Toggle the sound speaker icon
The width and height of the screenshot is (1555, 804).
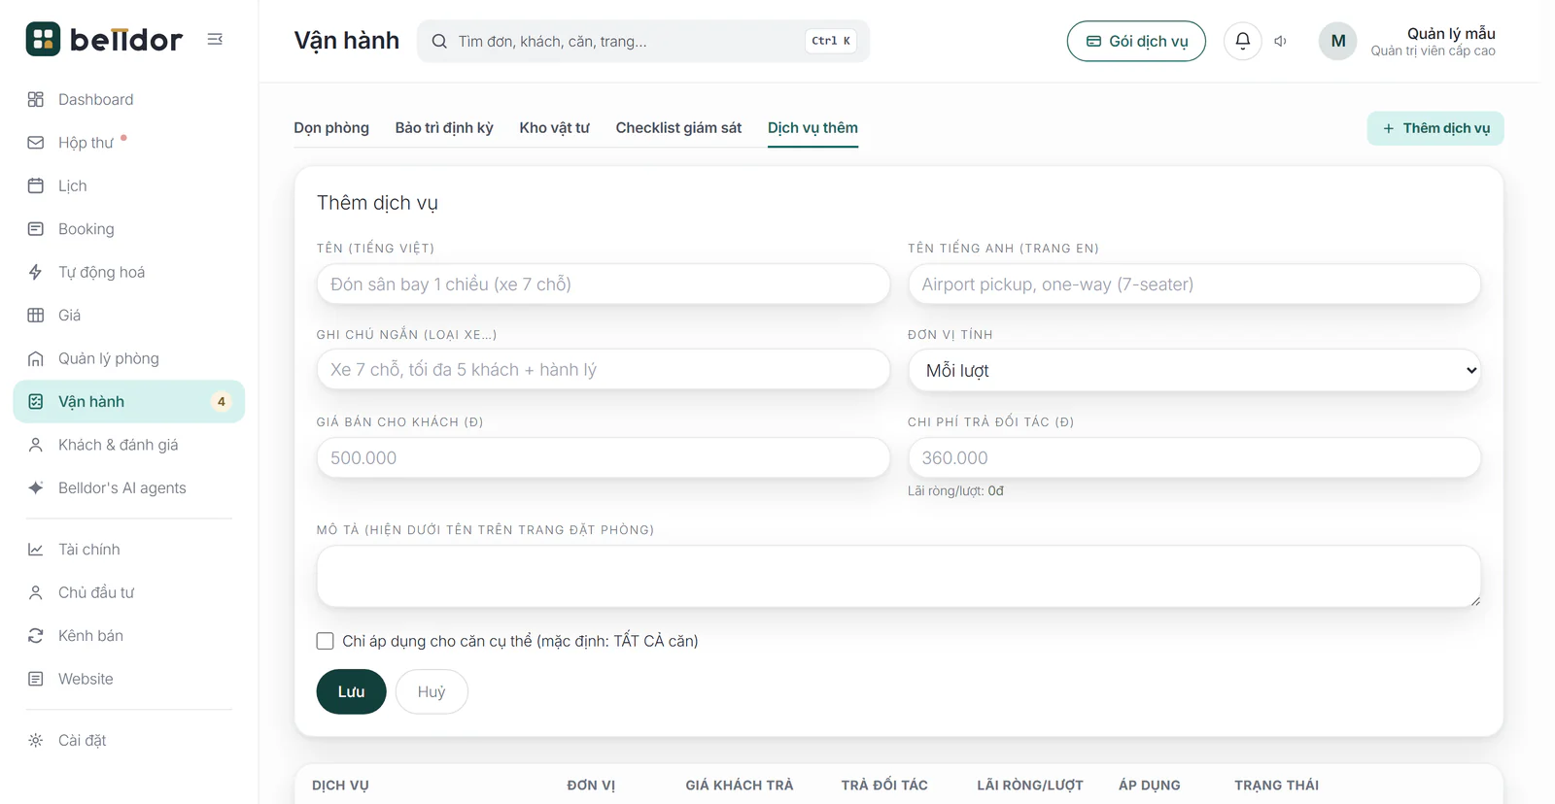click(1281, 41)
